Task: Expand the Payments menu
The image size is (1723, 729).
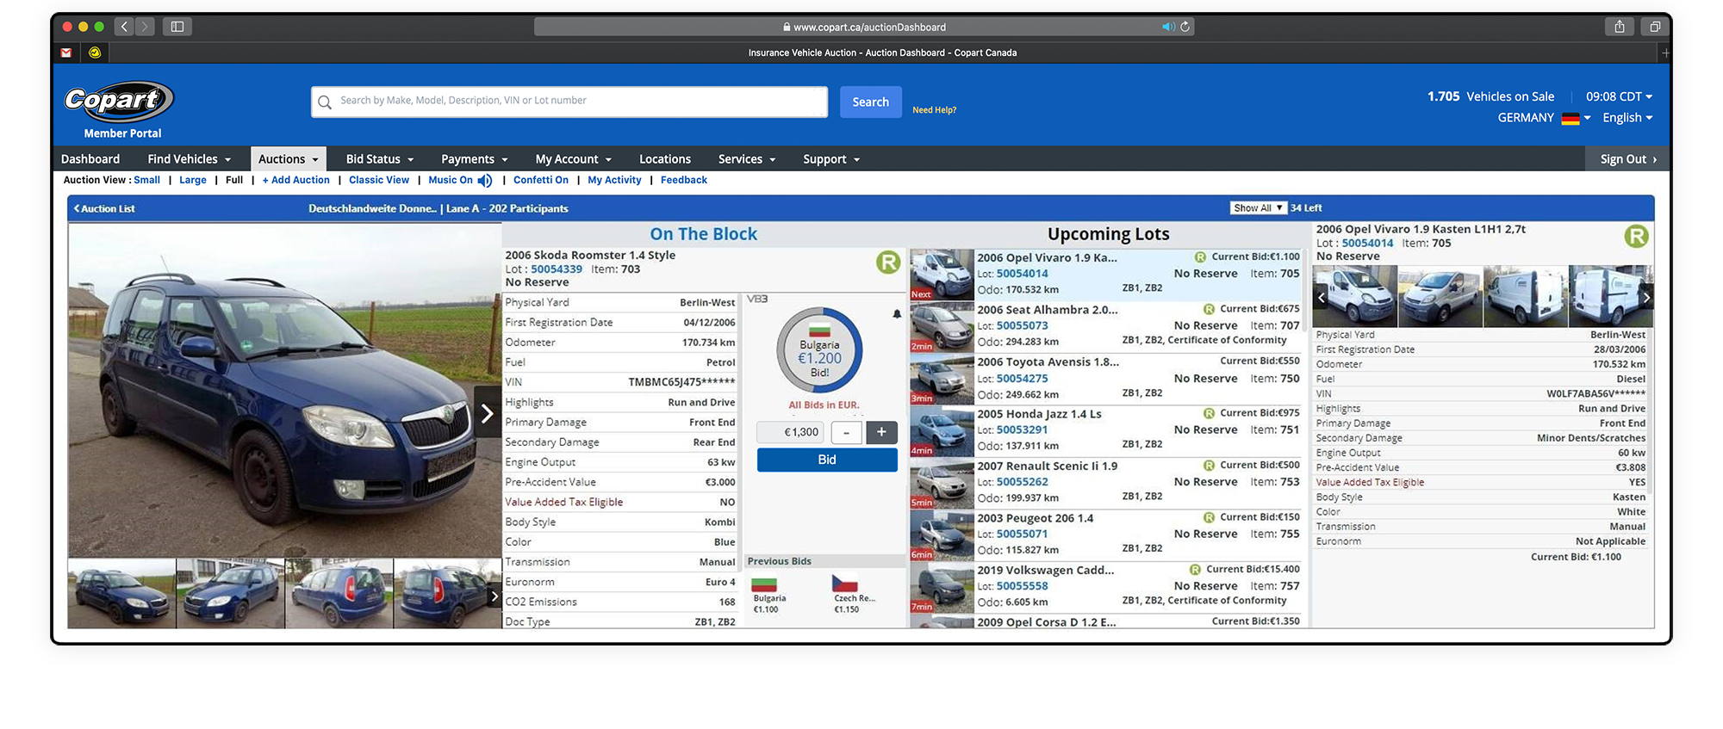Action: pos(475,159)
